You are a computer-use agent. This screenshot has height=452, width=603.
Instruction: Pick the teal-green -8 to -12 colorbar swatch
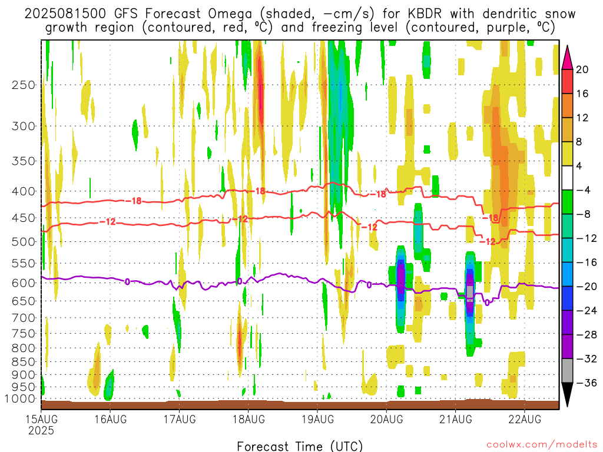pyautogui.click(x=567, y=226)
